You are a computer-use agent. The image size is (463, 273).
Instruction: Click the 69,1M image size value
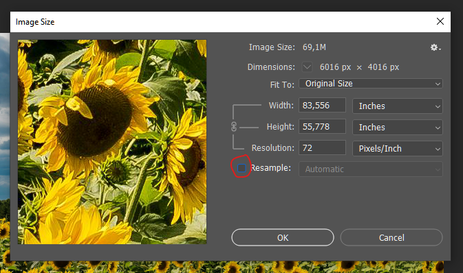314,47
